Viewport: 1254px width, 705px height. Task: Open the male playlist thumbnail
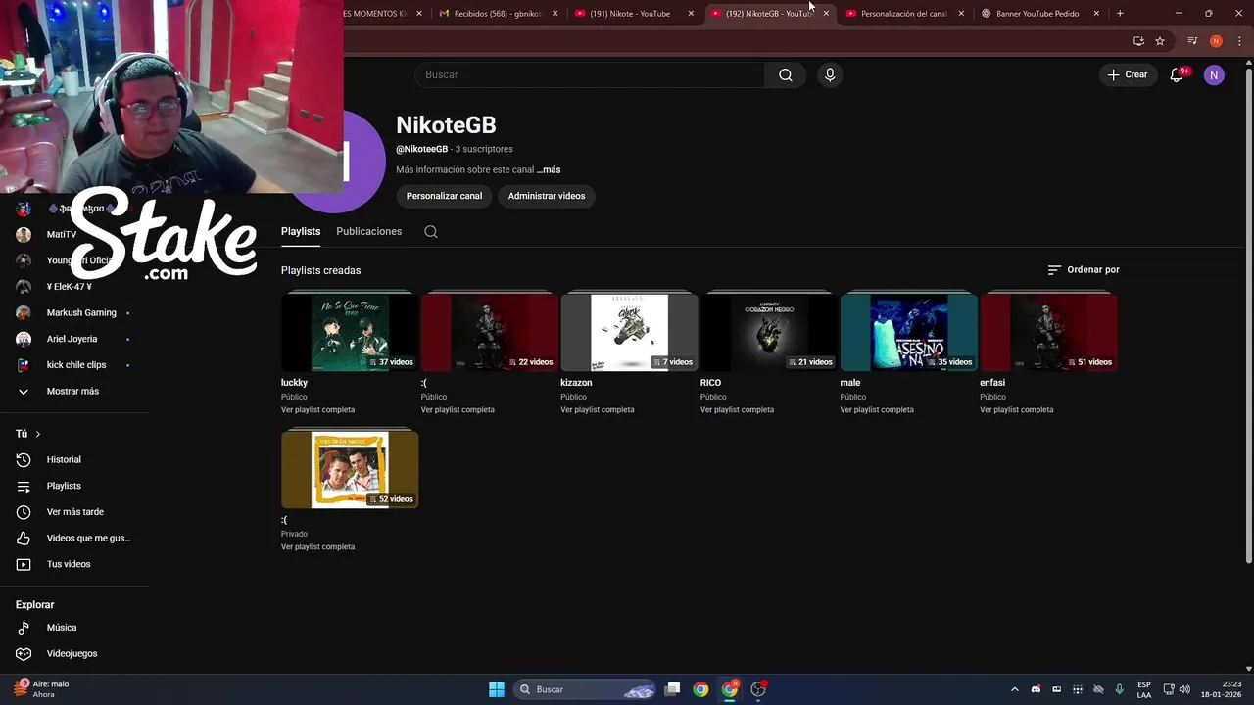[x=908, y=333]
